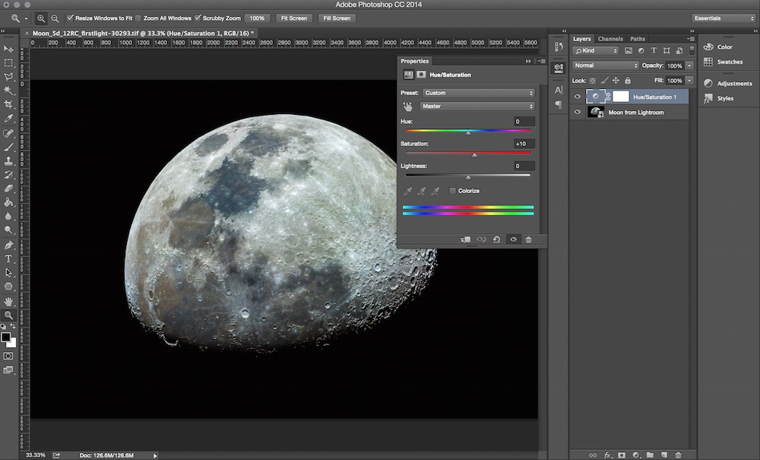This screenshot has height=460, width=760.
Task: Activate on-image adjustment hand in Properties
Action: tap(407, 106)
